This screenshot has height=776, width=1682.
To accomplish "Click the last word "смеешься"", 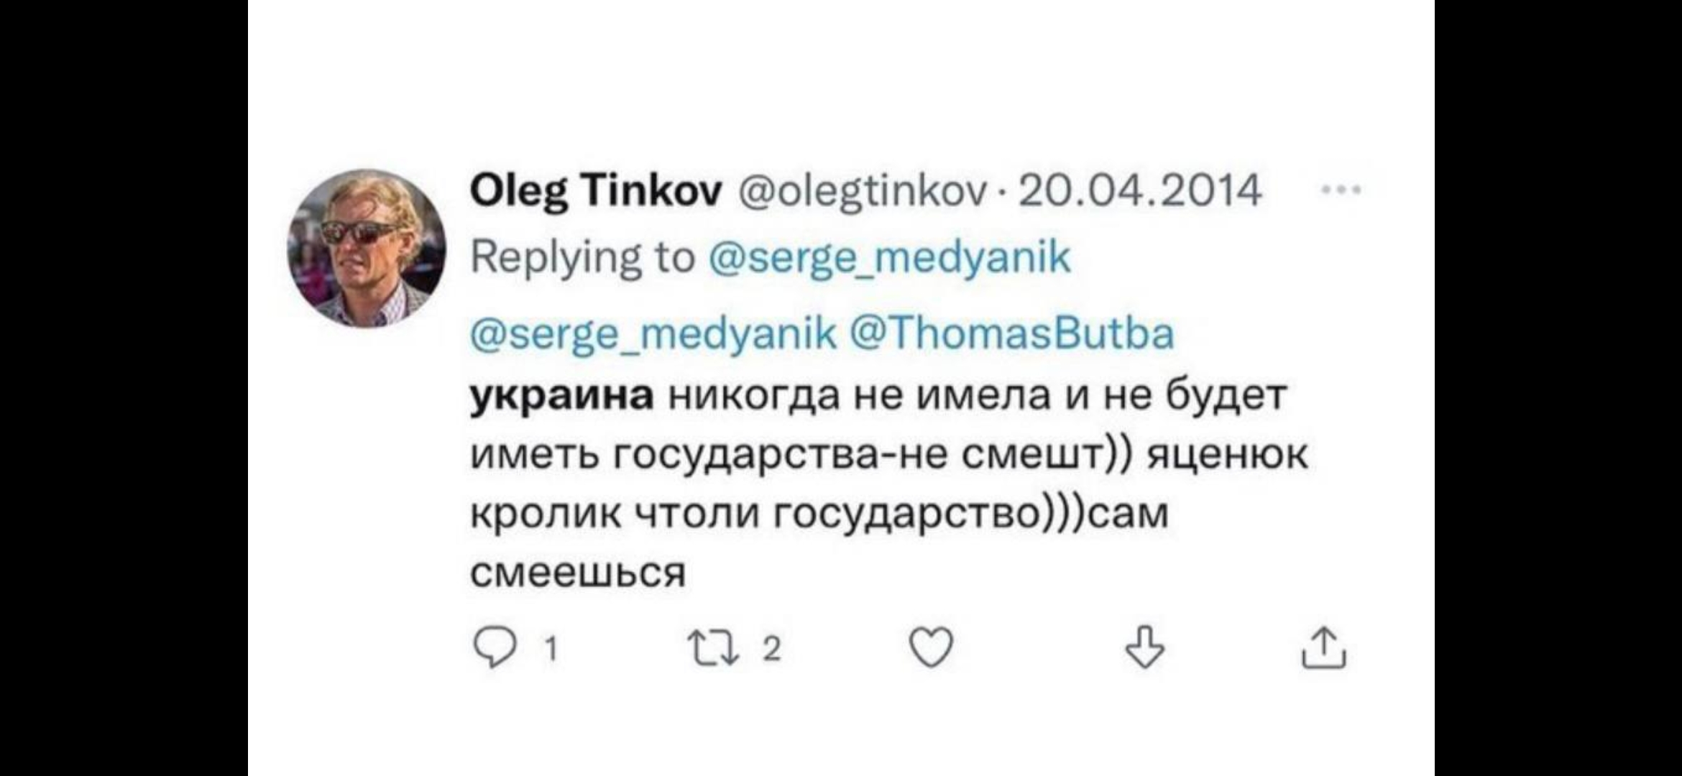I will (x=578, y=573).
